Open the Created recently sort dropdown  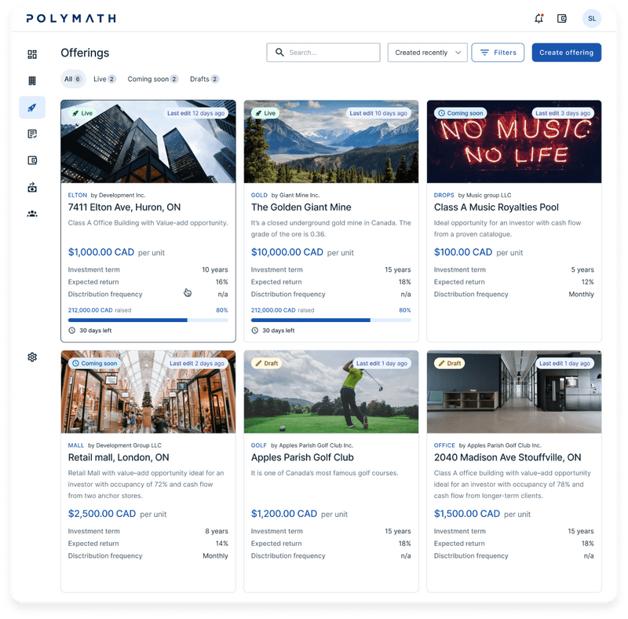tap(427, 52)
